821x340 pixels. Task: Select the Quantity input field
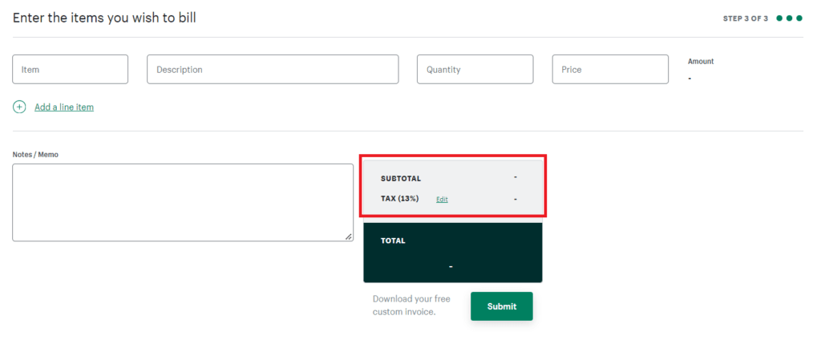(475, 70)
